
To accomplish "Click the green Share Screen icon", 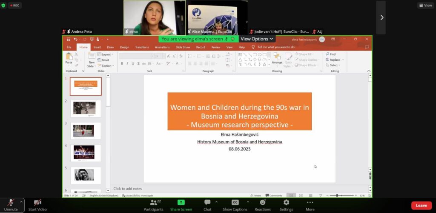I will pyautogui.click(x=181, y=203).
